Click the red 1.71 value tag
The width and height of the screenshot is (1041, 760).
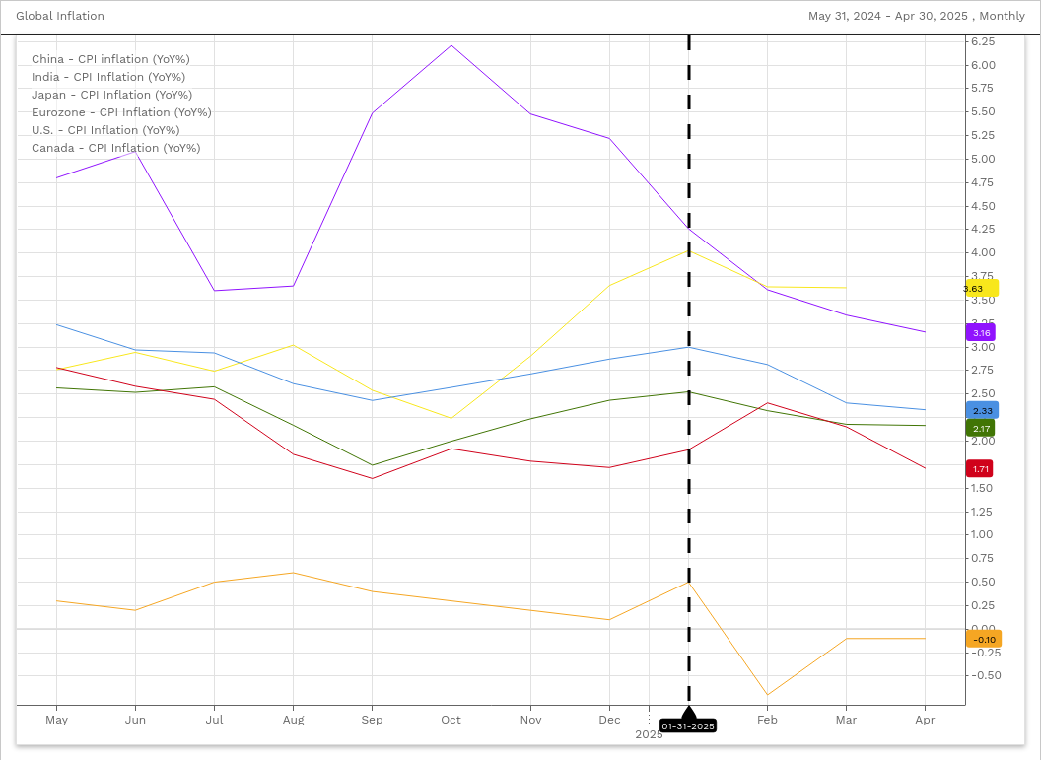pyautogui.click(x=980, y=469)
